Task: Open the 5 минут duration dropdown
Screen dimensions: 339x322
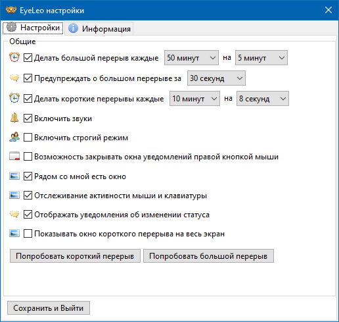Action: tap(261, 58)
